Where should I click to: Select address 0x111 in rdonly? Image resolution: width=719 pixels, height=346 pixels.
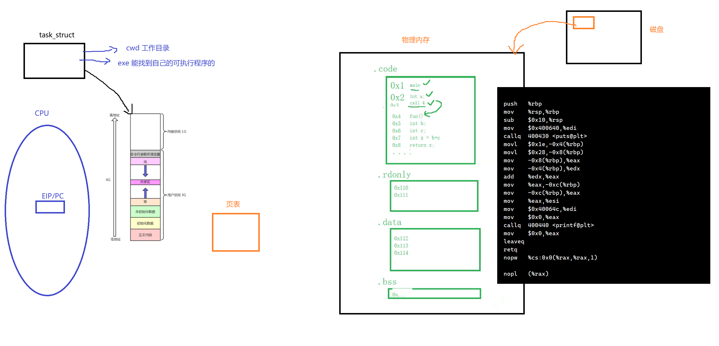pyautogui.click(x=401, y=195)
